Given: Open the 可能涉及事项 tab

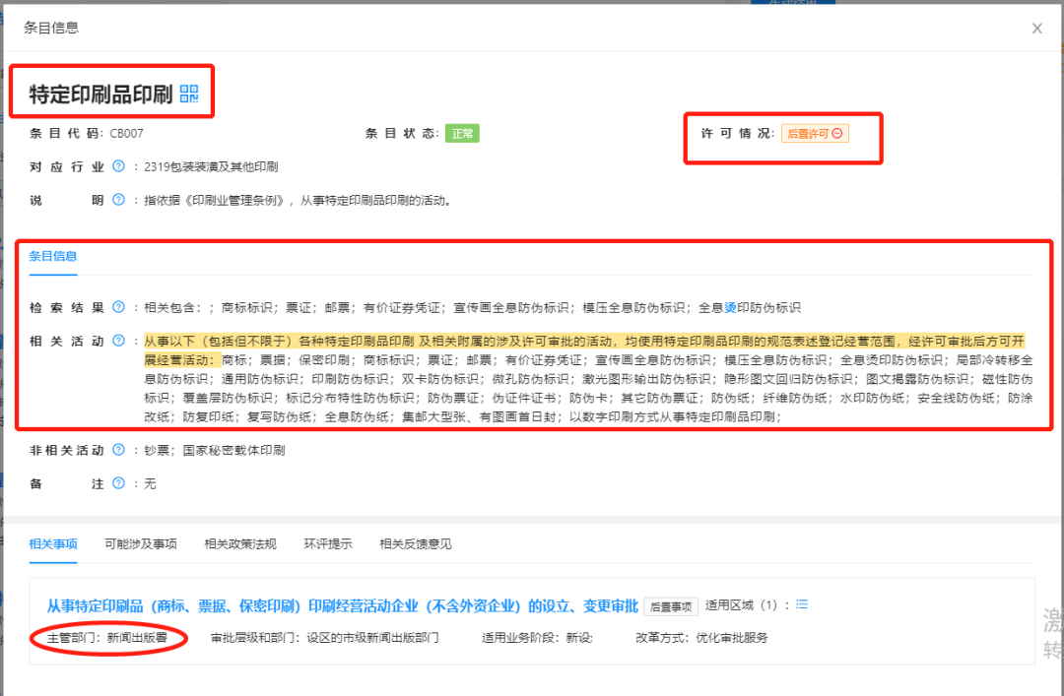Looking at the screenshot, I should pyautogui.click(x=141, y=543).
